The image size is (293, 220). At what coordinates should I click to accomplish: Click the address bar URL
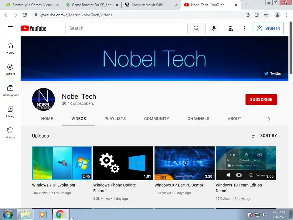76,15
